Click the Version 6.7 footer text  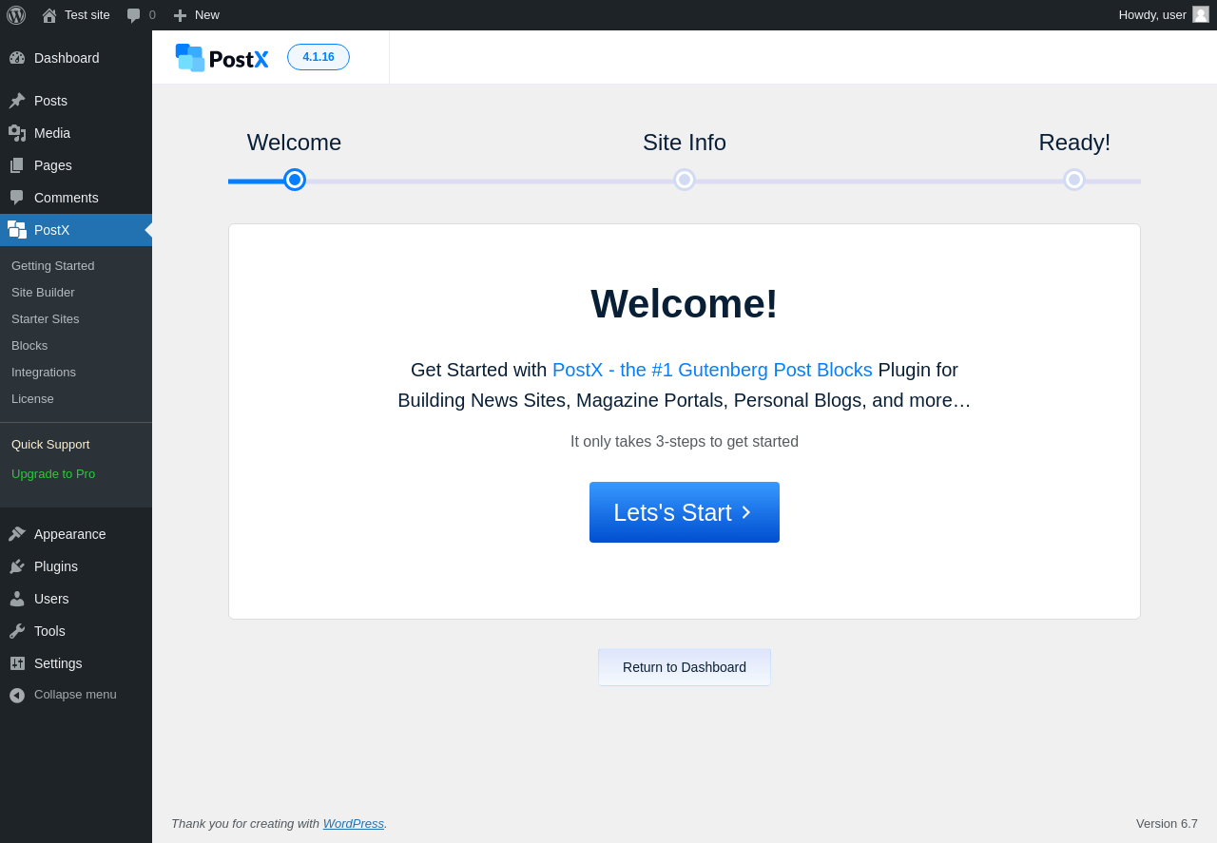coord(1167,823)
